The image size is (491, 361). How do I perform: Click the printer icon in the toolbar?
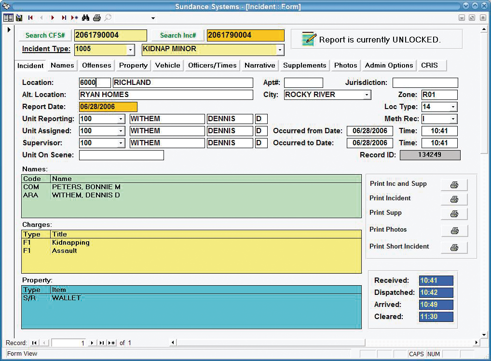coord(96,18)
